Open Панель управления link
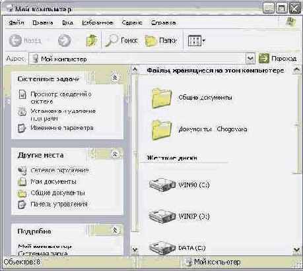 (x=59, y=204)
